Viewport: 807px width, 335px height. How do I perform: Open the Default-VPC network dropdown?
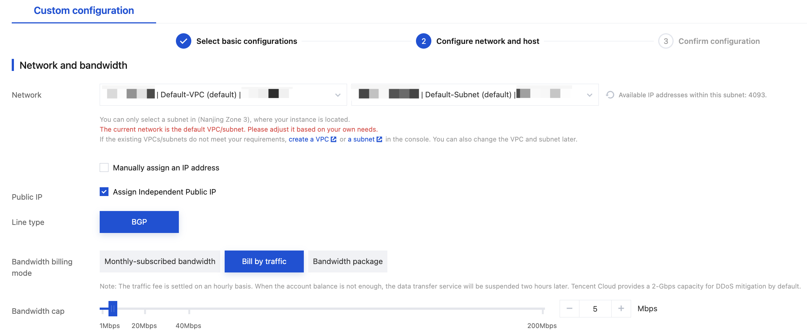click(223, 95)
